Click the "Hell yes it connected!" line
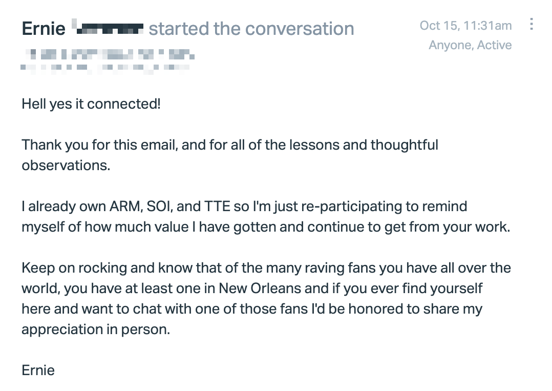Screen dimensions: 552x391 point(91,104)
